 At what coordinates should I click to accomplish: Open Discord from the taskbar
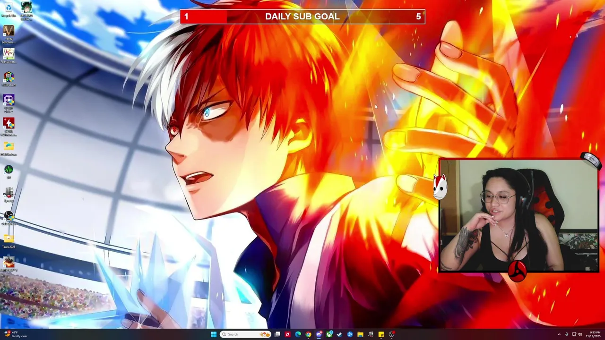coord(319,334)
